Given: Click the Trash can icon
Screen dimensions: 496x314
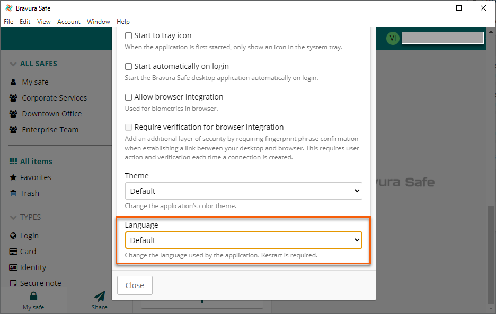Looking at the screenshot, I should (x=13, y=193).
